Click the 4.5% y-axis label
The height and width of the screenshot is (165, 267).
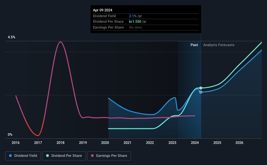(x=11, y=37)
